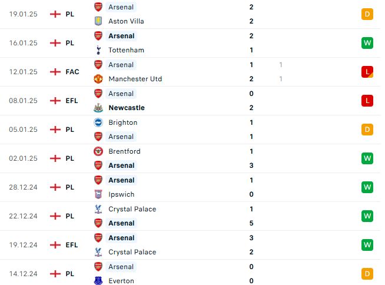
Task: Click the Manchester Utd club crest
Action: (98, 79)
